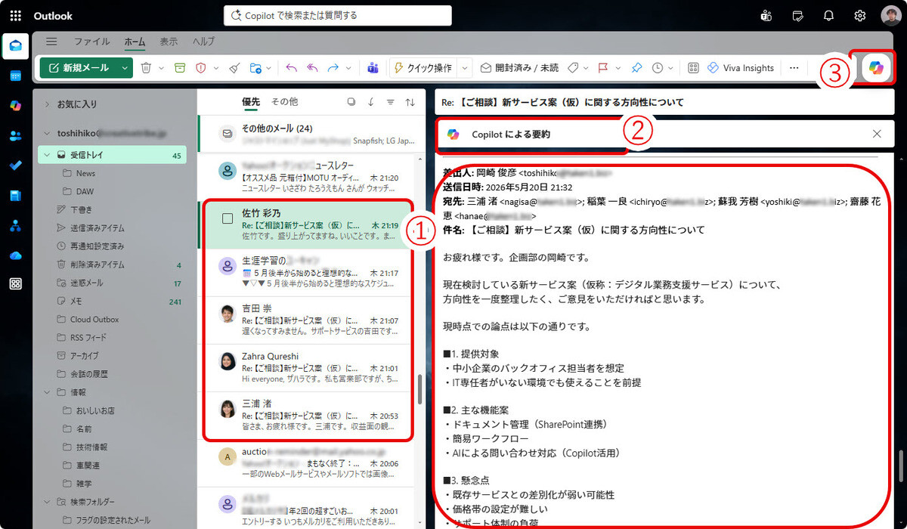Click the sort order arrows icon
The width and height of the screenshot is (907, 529).
(x=410, y=101)
